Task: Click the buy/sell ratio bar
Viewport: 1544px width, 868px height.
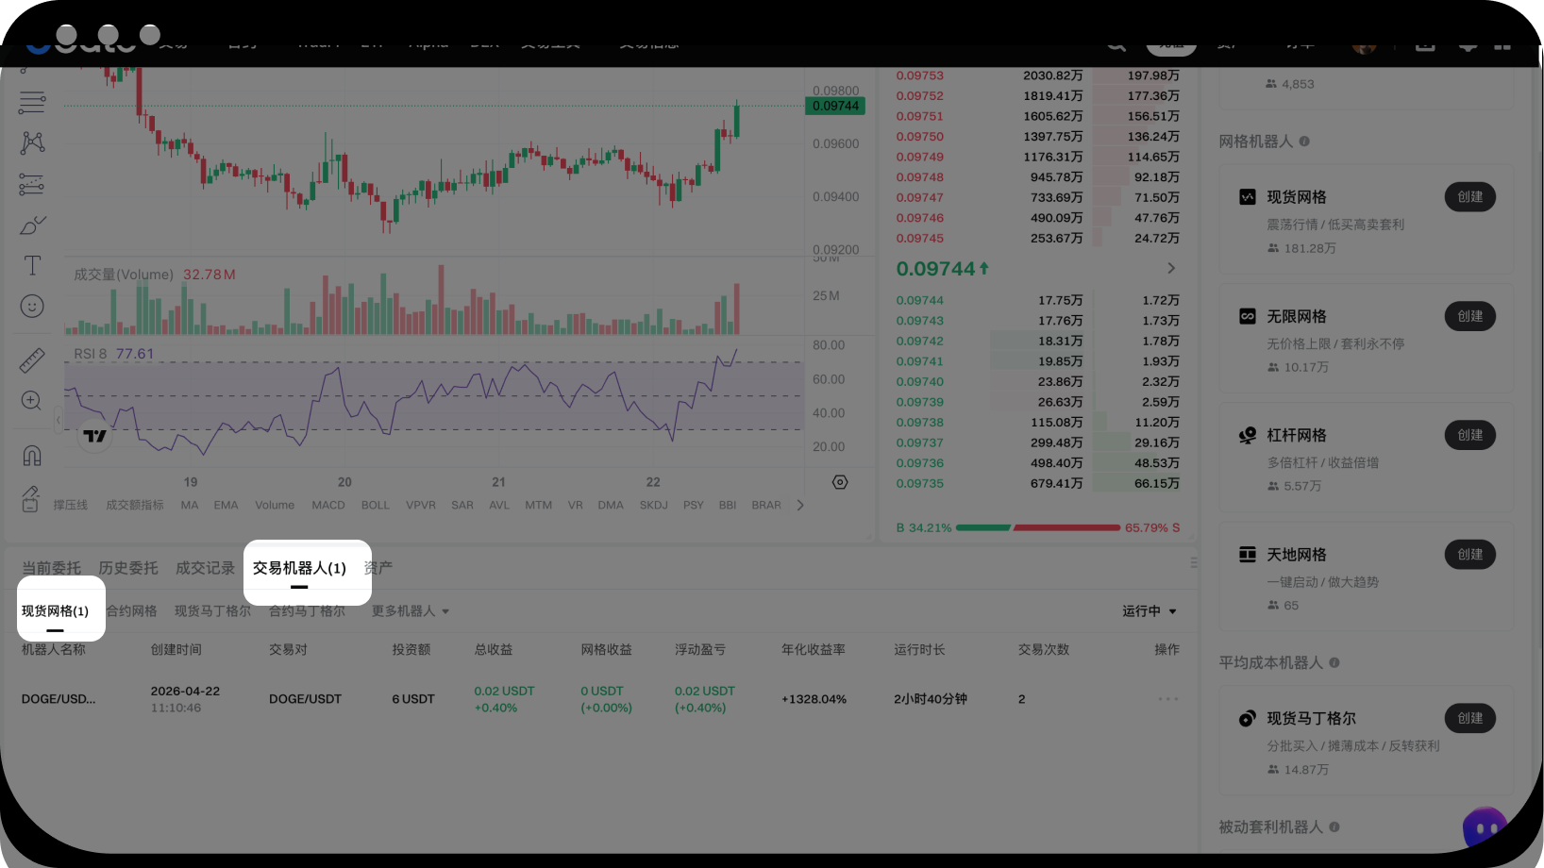Action: [1038, 527]
